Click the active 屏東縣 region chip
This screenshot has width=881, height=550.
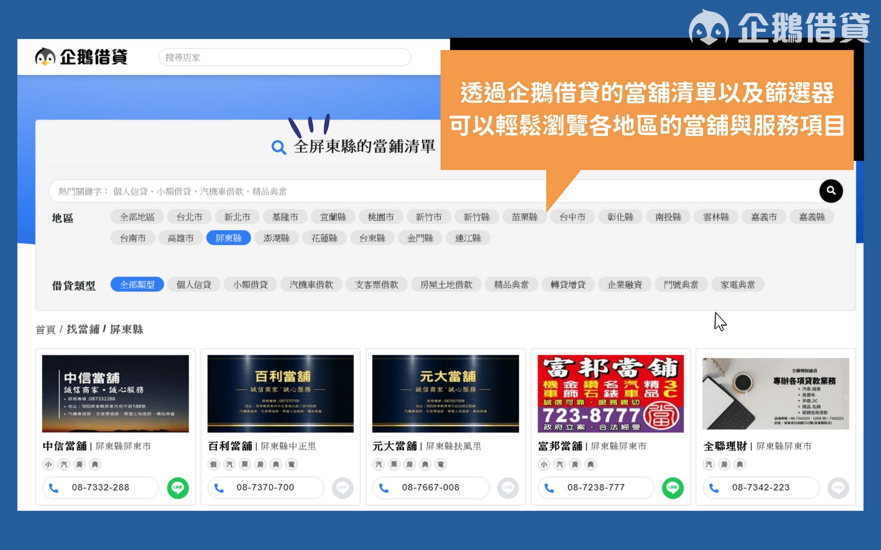click(229, 238)
